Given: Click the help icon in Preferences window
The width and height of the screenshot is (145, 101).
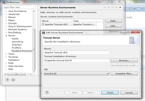Looking at the screenshot, I should click(x=7, y=80).
